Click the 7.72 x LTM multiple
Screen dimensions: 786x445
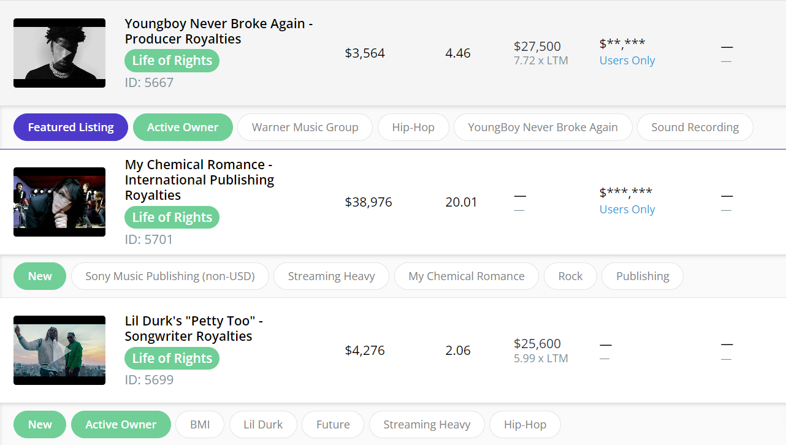[x=541, y=61]
